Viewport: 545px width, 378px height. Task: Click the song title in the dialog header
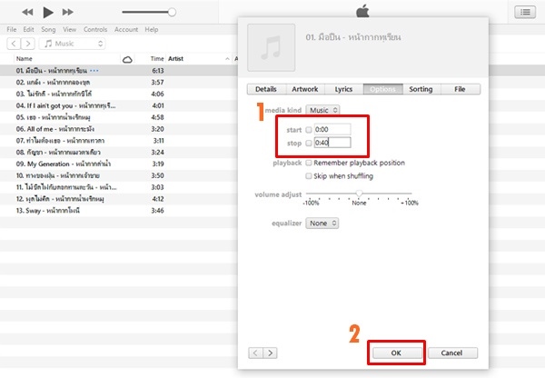pos(353,37)
